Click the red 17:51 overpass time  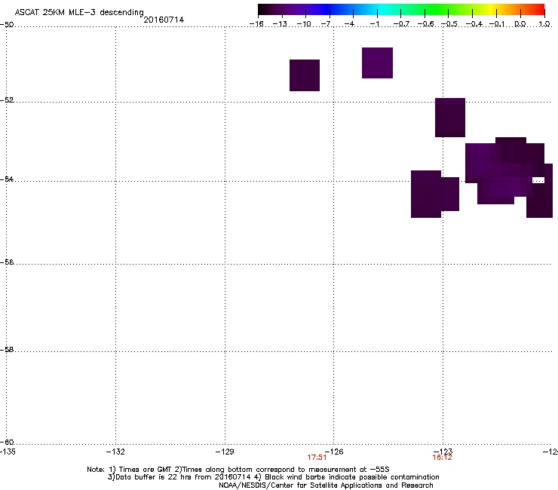(x=317, y=458)
